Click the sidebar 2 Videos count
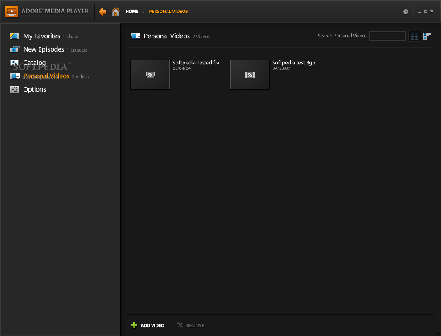441x336 pixels. (x=80, y=76)
